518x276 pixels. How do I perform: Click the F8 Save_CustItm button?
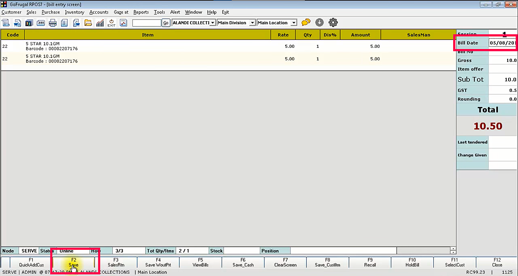point(328,262)
